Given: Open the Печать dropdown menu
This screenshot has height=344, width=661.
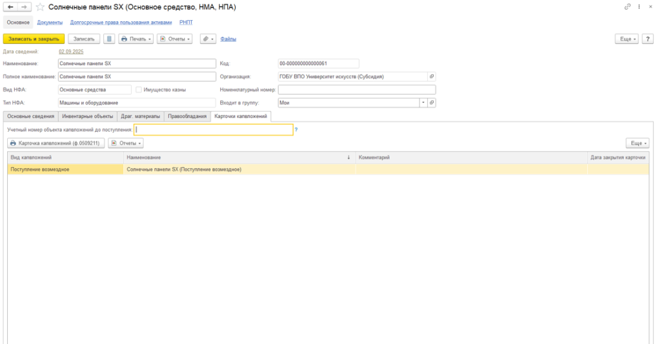Looking at the screenshot, I should click(x=136, y=39).
